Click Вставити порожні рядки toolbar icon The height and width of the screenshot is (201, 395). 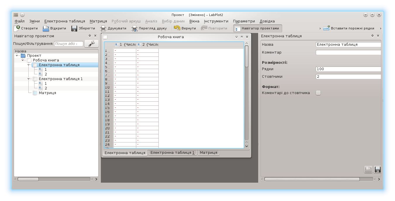(326, 28)
